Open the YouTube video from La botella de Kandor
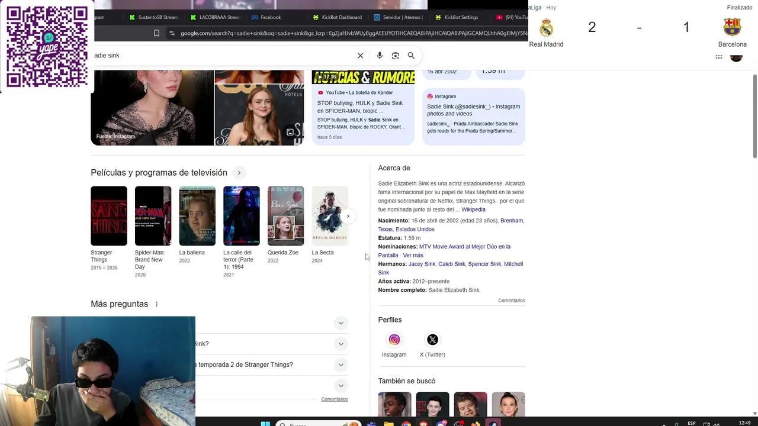The width and height of the screenshot is (758, 426). pyautogui.click(x=363, y=108)
